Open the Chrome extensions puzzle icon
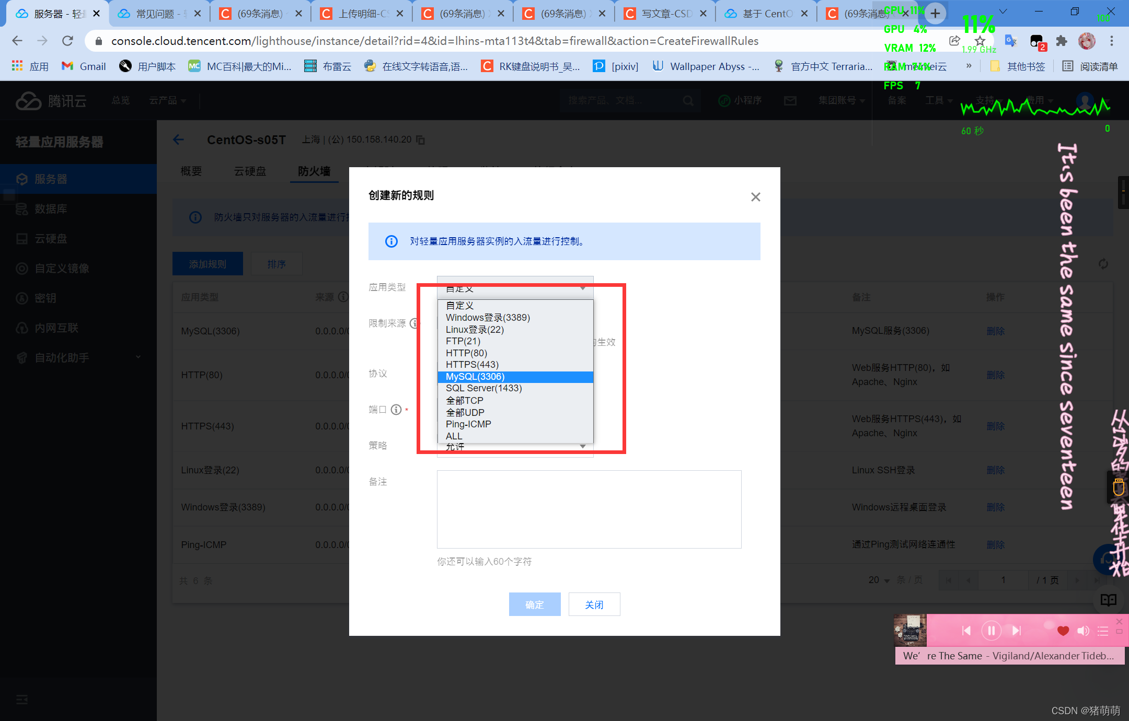This screenshot has width=1129, height=721. (x=1062, y=41)
